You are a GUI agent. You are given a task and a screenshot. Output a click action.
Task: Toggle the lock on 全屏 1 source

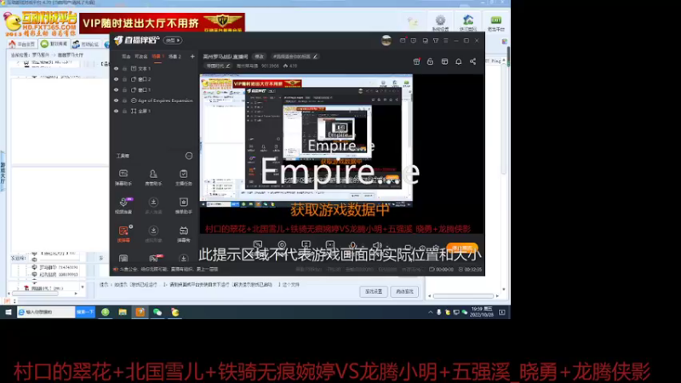[x=124, y=111]
